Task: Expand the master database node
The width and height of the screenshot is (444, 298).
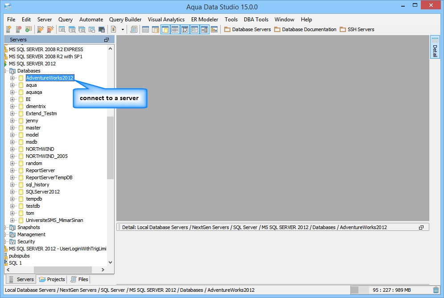Action: pos(12,128)
